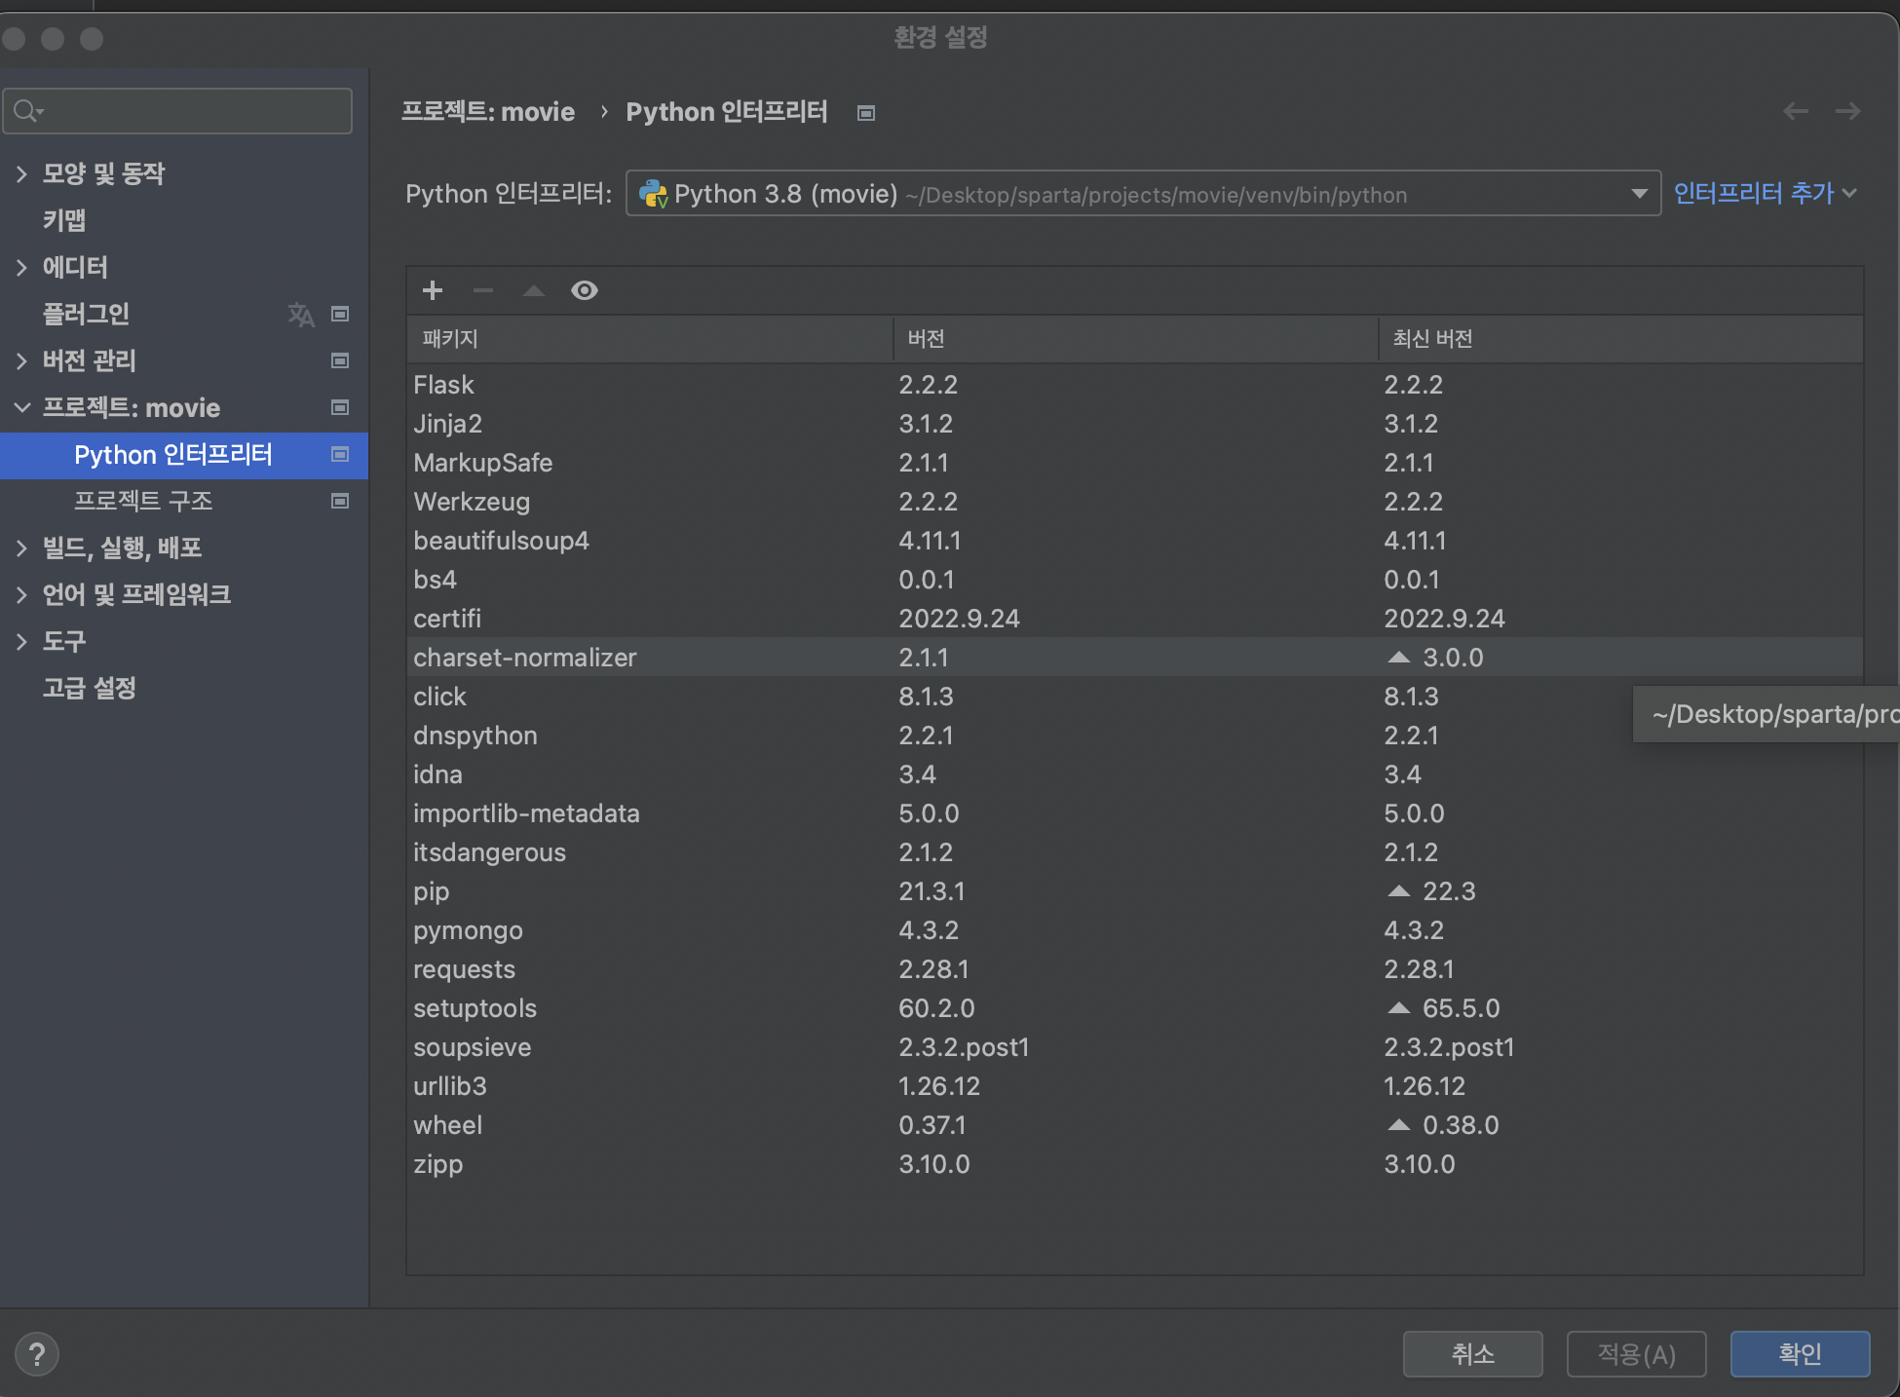The image size is (1900, 1397).
Task: Select the certifi package row
Action: coord(1135,619)
